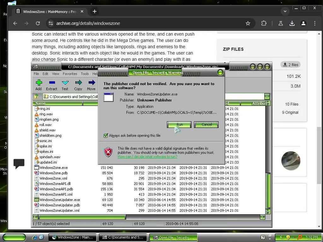Open the 7-Zip View menu
The image size is (323, 242).
(56, 74)
